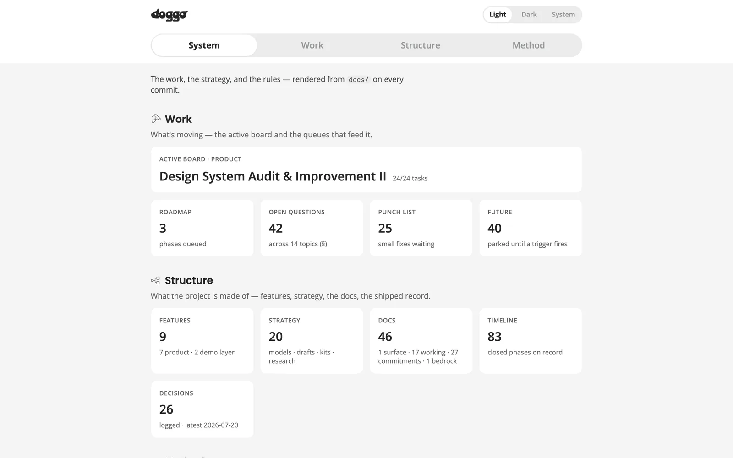The height and width of the screenshot is (458, 733).
Task: Click the '9' features count
Action: tap(163, 337)
